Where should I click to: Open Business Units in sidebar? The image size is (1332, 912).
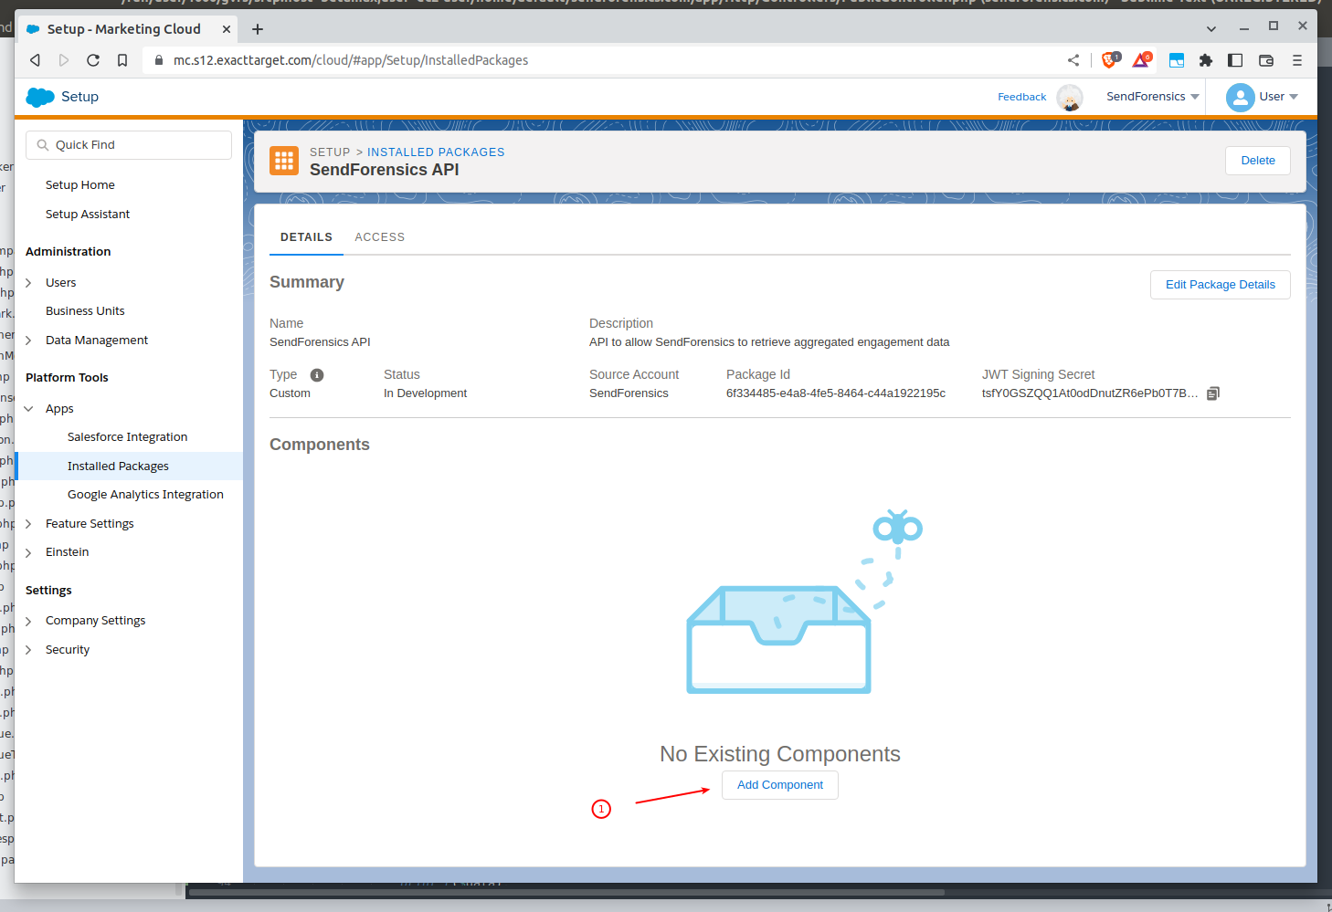[85, 311]
